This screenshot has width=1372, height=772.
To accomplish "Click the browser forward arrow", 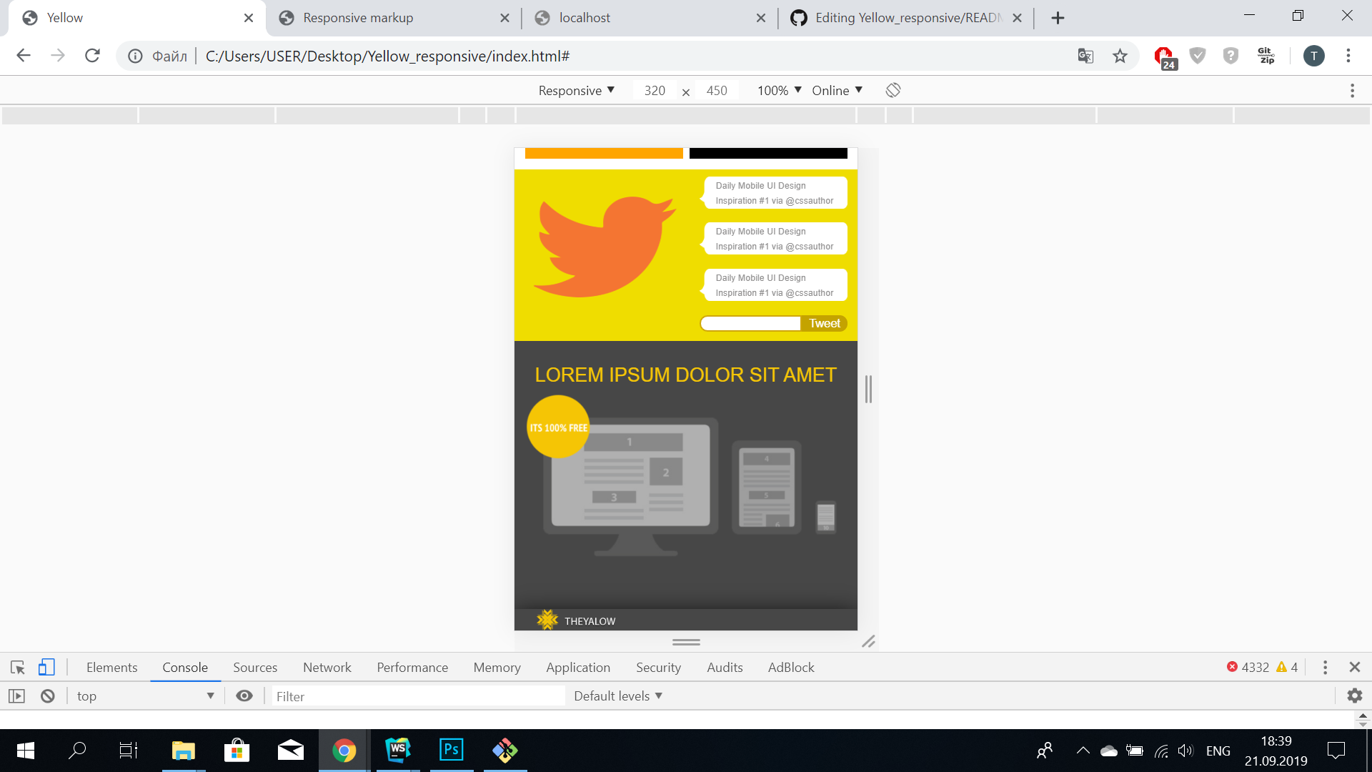I will [58, 56].
